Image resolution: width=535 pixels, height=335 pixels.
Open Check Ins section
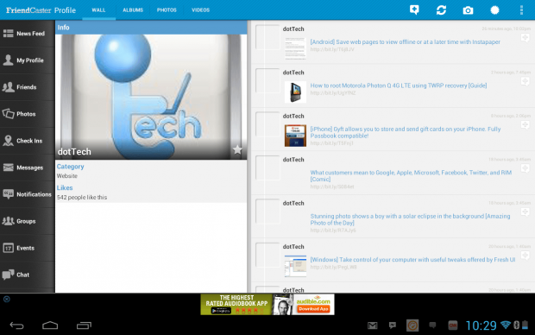(x=28, y=141)
